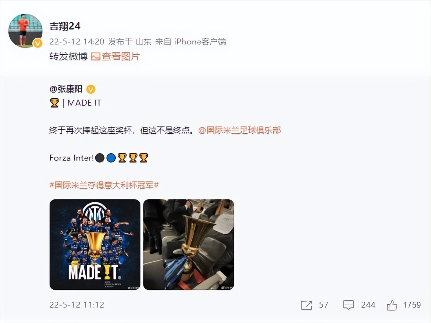Open hashtag #国际米兰夺得意大利杯冠军#

point(104,186)
